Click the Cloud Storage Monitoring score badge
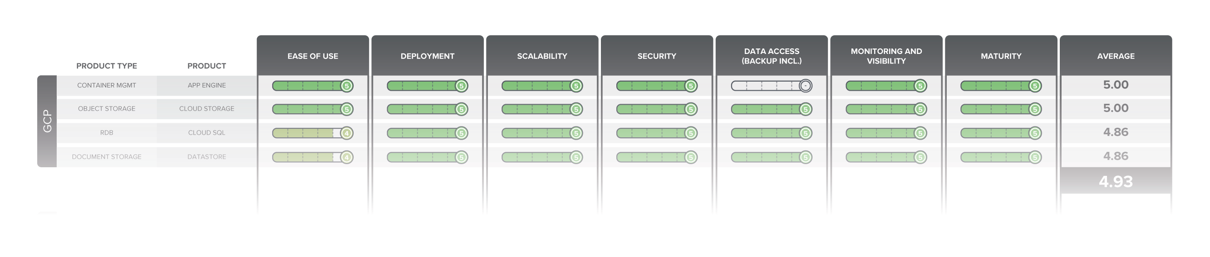Image resolution: width=1210 pixels, height=257 pixels. tap(920, 109)
